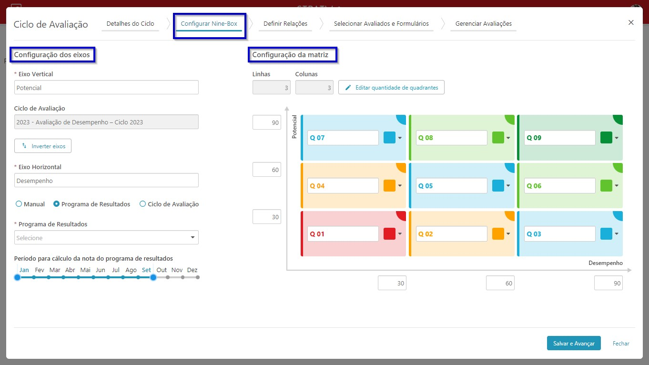Edit the Q 01 quadrant name field

pos(343,234)
